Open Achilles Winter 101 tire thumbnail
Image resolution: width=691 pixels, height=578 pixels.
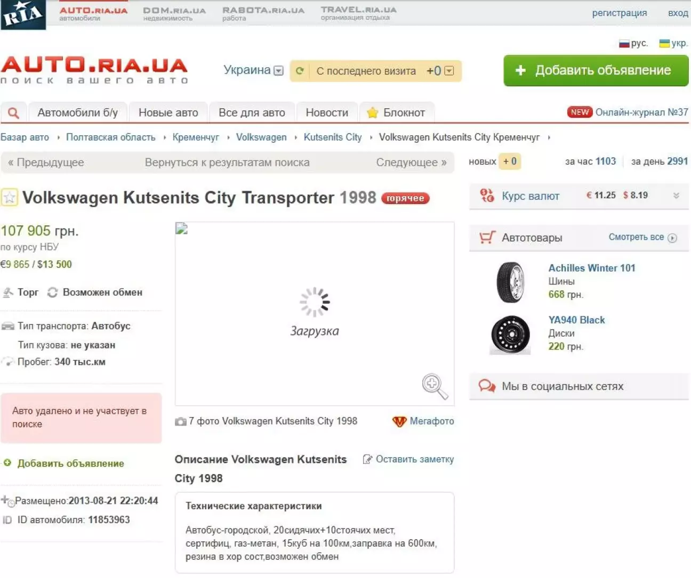pyautogui.click(x=510, y=282)
